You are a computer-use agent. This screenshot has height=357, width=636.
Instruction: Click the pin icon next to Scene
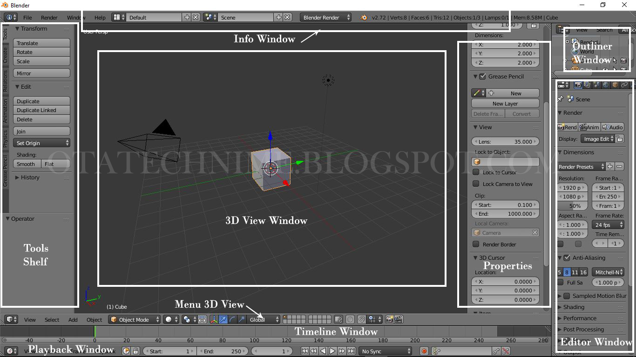click(561, 99)
